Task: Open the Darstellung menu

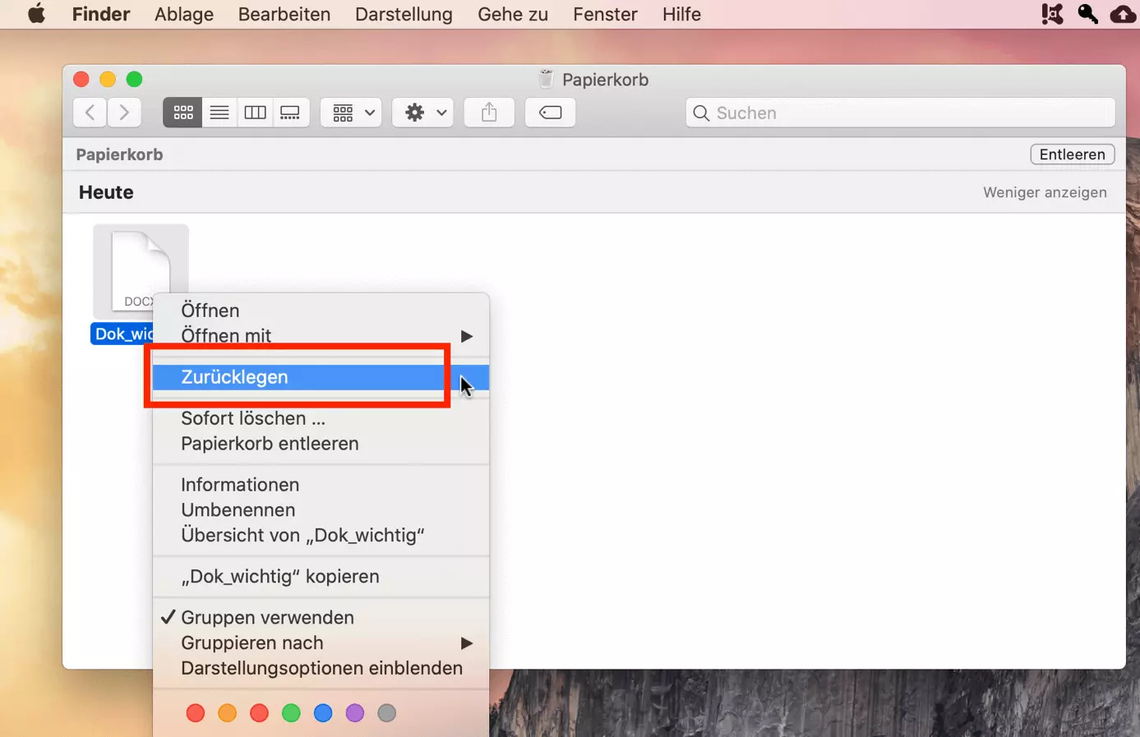Action: (404, 14)
